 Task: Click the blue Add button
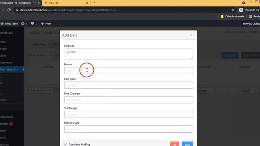pos(187,144)
